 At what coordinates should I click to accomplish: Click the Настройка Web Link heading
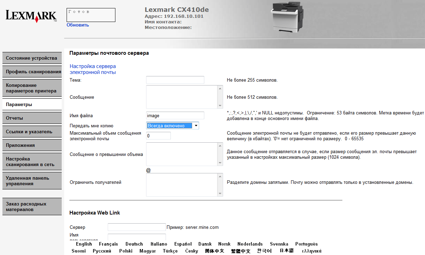(95, 212)
